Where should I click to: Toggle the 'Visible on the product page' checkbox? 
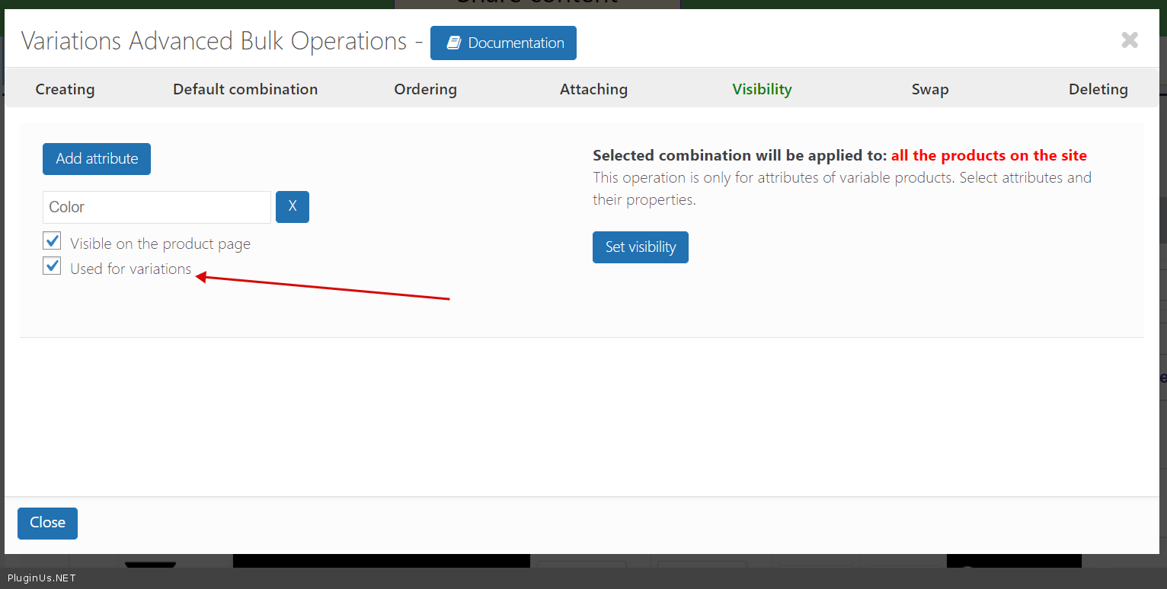(x=52, y=242)
